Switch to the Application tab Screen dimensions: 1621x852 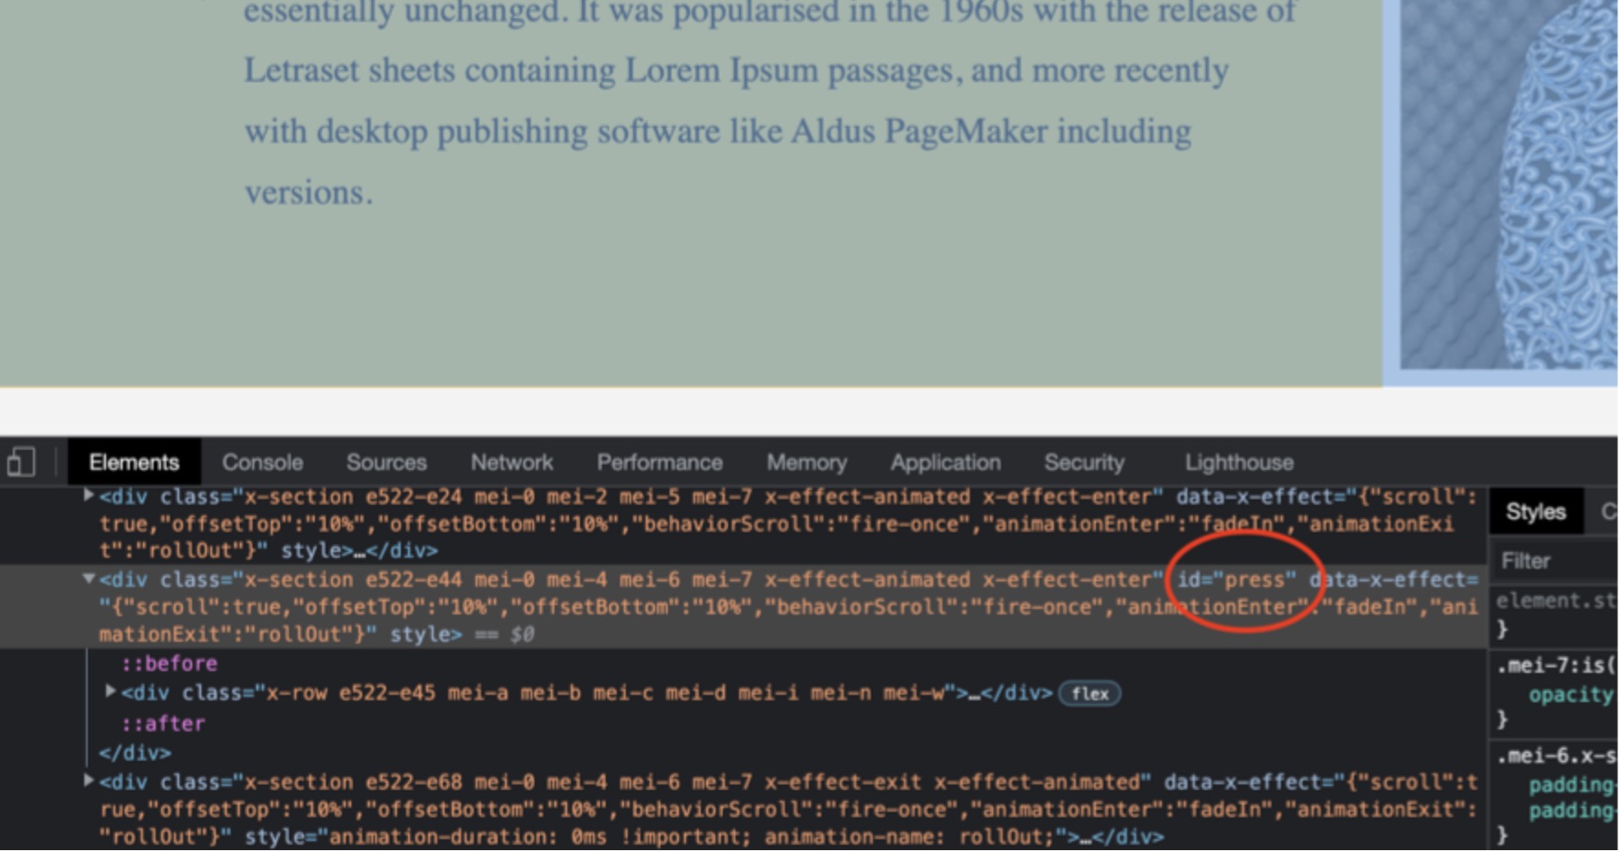(x=945, y=463)
